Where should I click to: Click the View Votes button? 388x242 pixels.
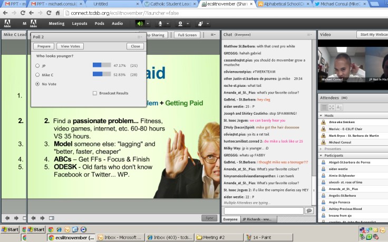click(x=69, y=46)
